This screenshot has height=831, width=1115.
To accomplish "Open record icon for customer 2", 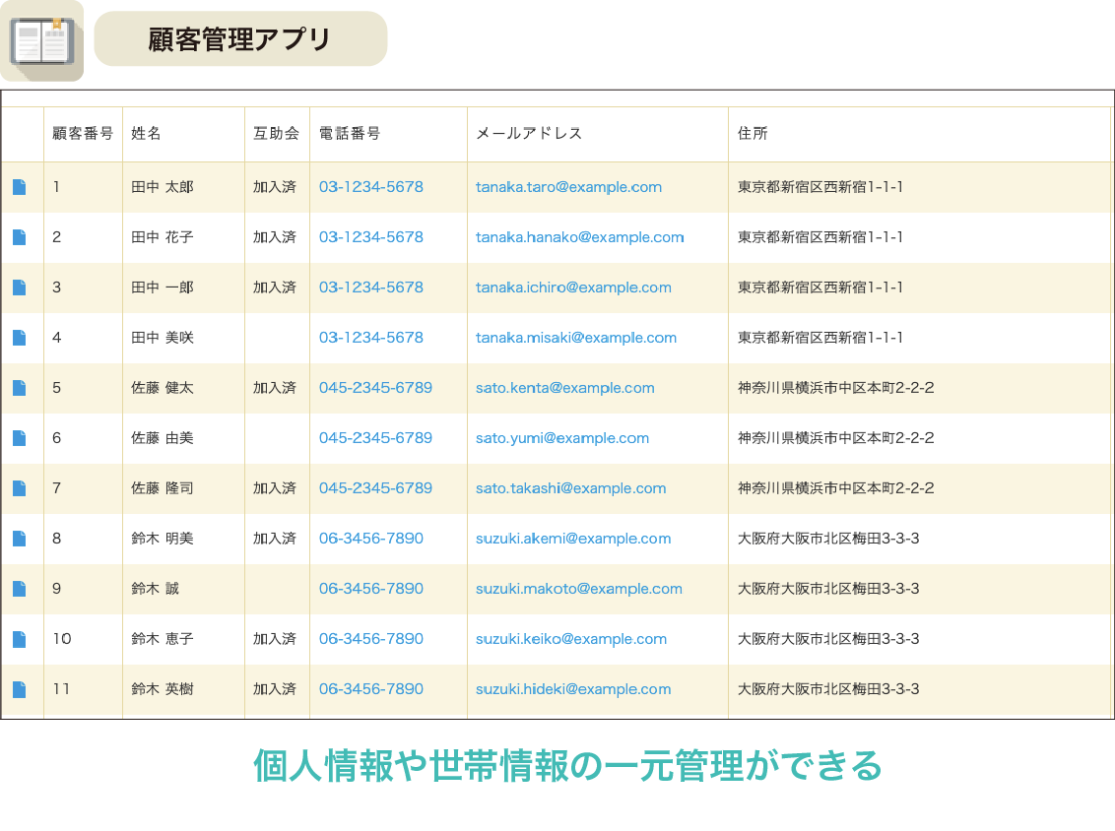I will point(19,237).
